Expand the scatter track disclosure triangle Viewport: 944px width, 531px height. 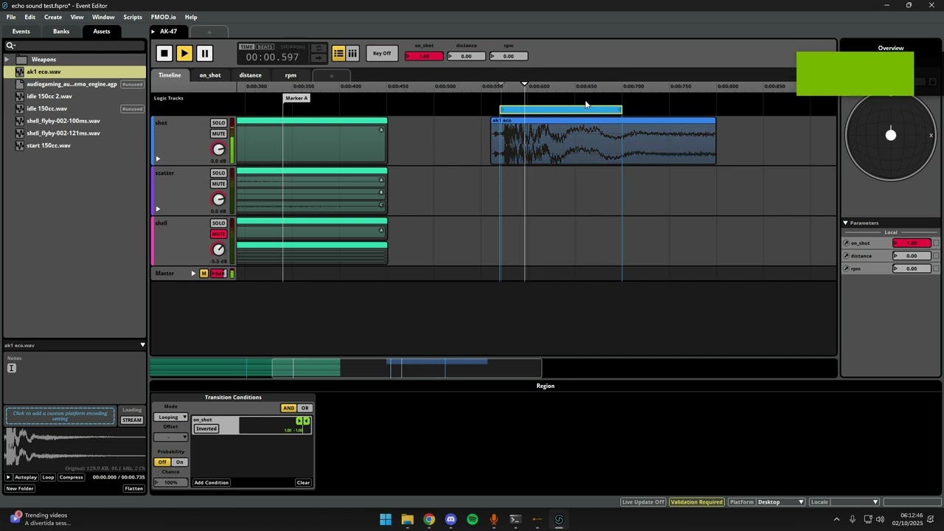(x=157, y=209)
